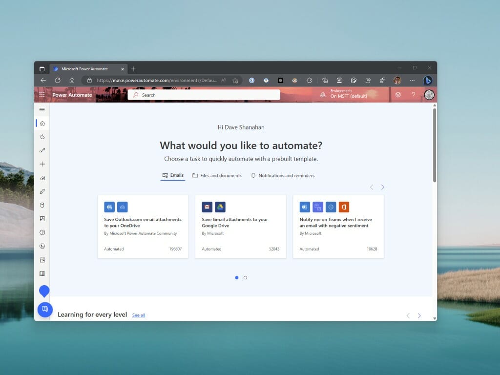500x375 pixels.
Task: Open Action items in the left sidebar
Action: click(x=42, y=137)
